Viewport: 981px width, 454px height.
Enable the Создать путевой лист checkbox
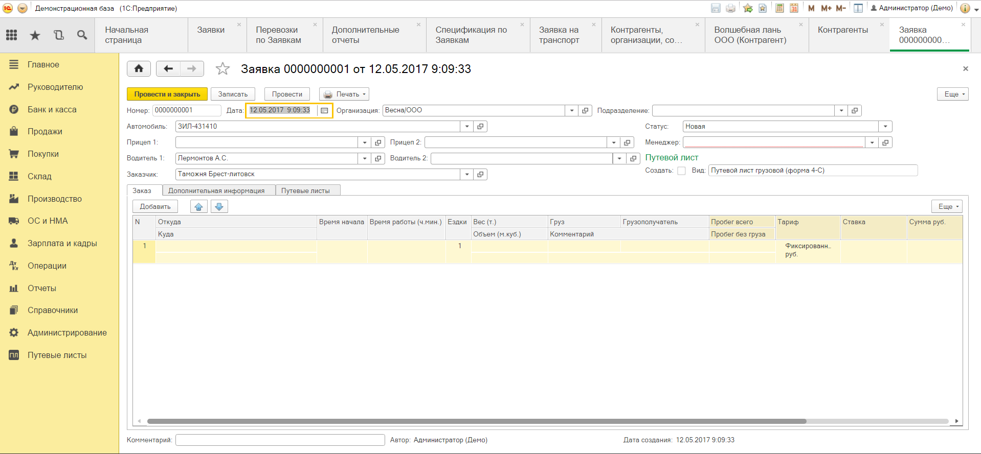(x=681, y=171)
